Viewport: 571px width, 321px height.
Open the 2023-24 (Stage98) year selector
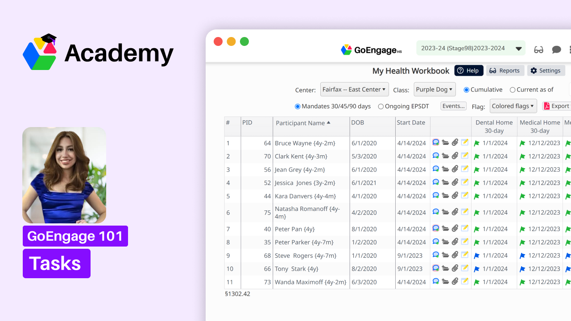[x=471, y=48]
